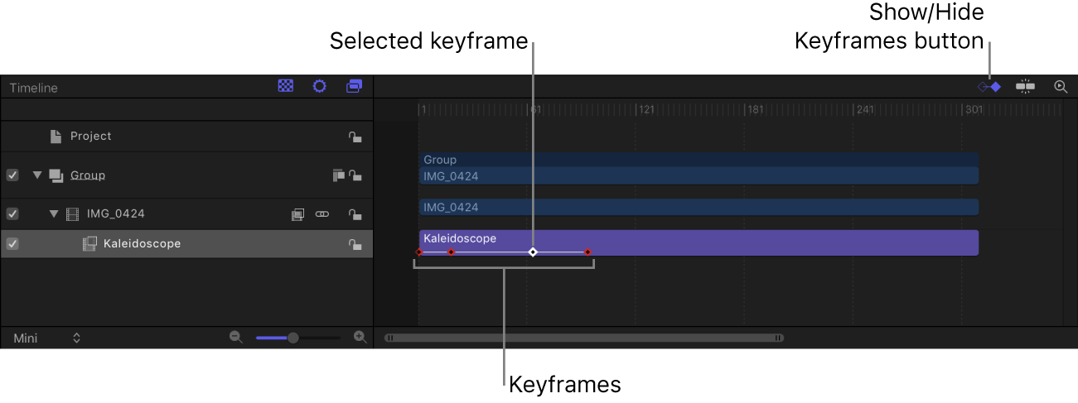This screenshot has width=1078, height=403.
Task: Toggle the Kaleidoscope filter checkbox
Action: [12, 244]
